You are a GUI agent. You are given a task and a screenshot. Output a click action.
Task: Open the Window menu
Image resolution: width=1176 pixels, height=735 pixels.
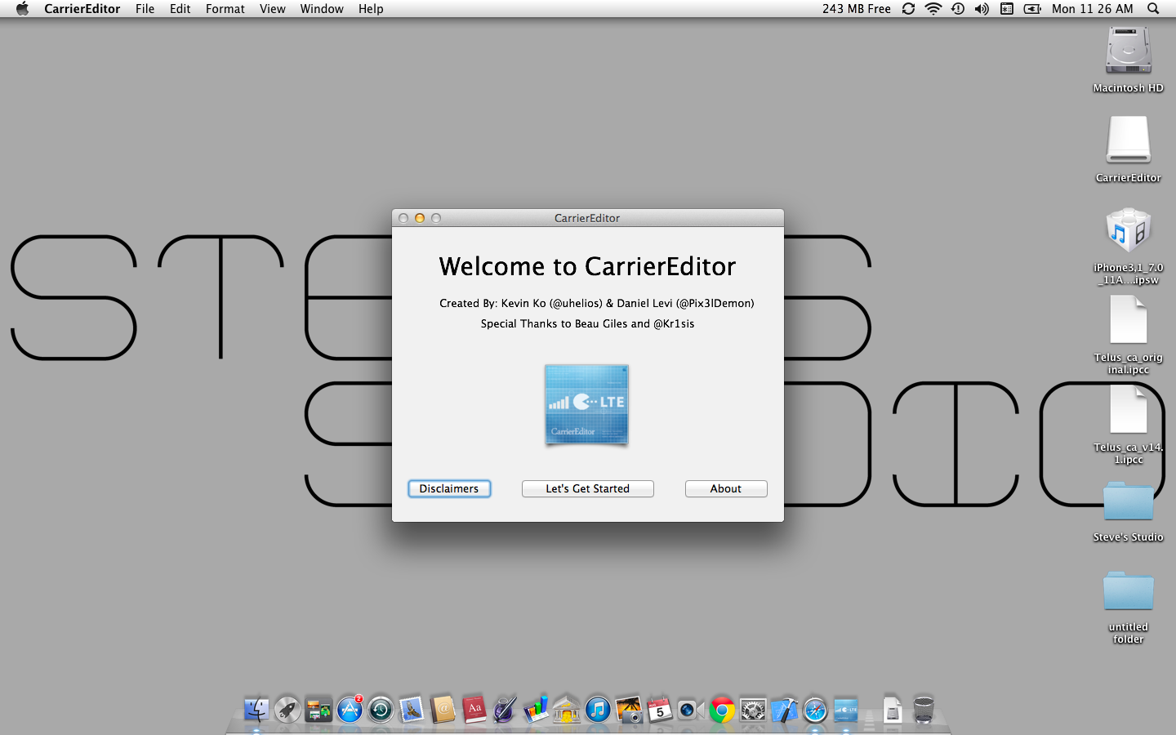(322, 9)
